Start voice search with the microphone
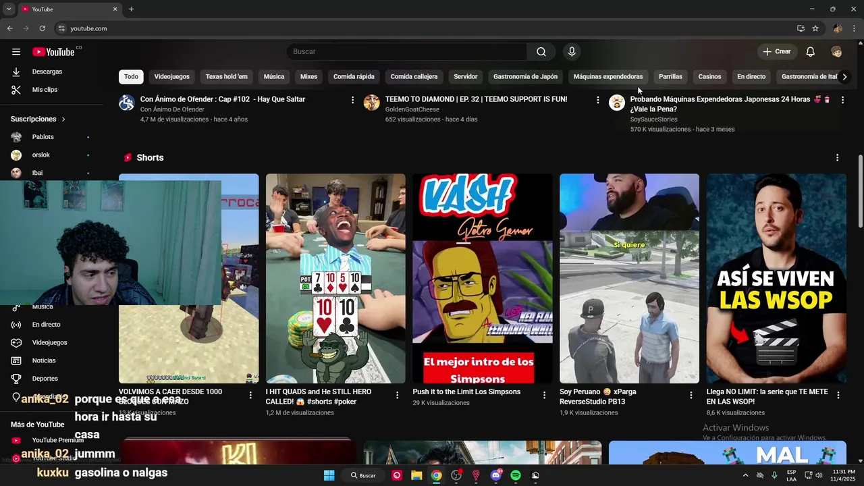The width and height of the screenshot is (864, 486). point(572,52)
